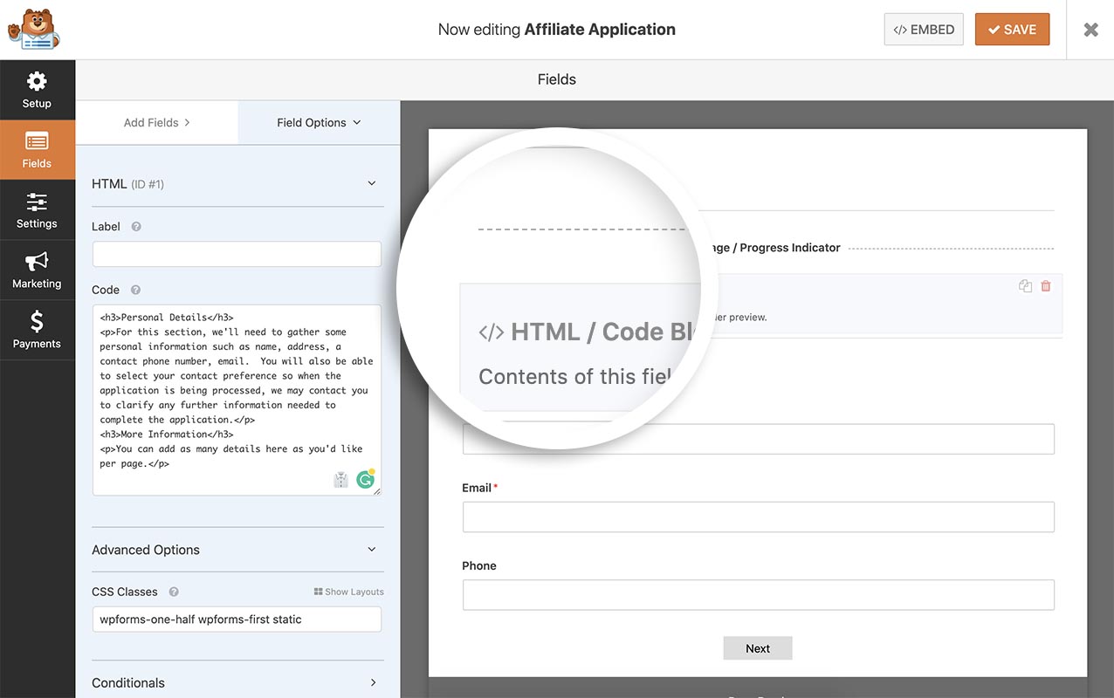Open the Payments panel
1114x698 pixels.
pos(37,329)
